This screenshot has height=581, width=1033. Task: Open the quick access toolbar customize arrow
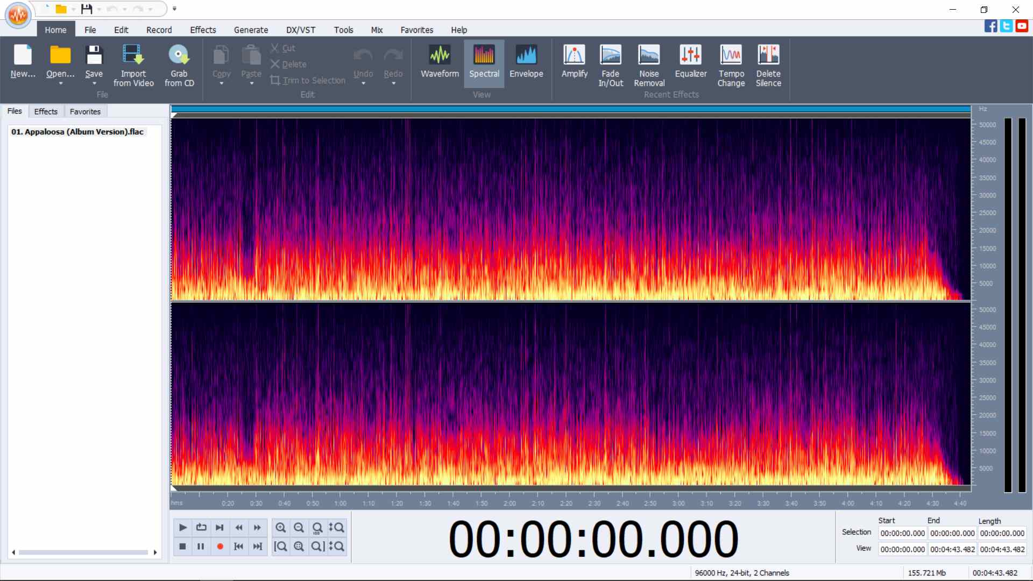tap(174, 9)
